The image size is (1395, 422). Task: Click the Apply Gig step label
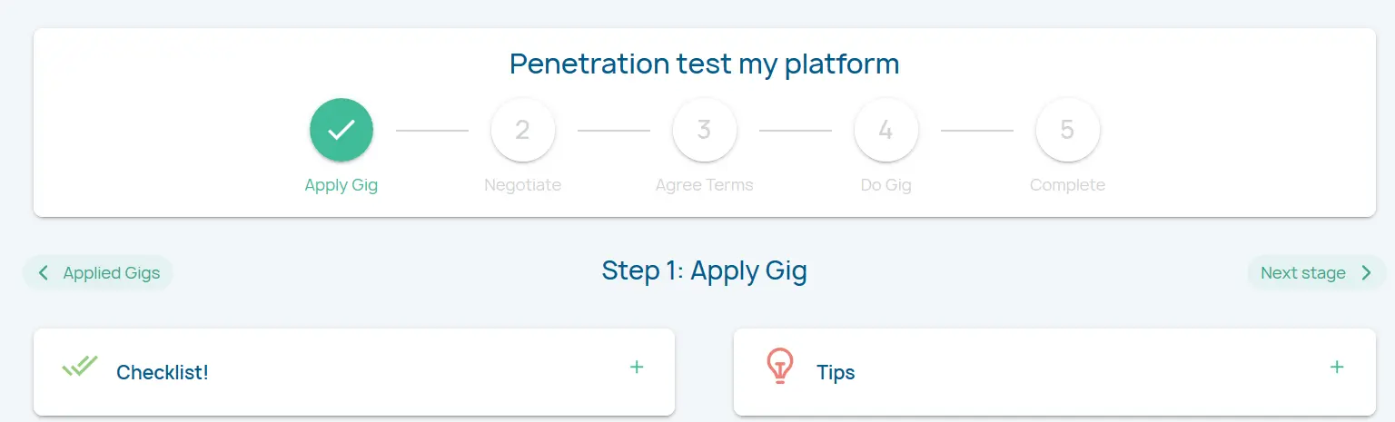coord(341,185)
